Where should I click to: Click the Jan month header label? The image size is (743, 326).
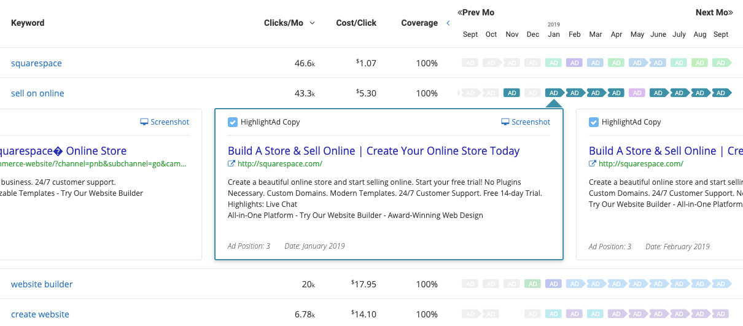554,34
